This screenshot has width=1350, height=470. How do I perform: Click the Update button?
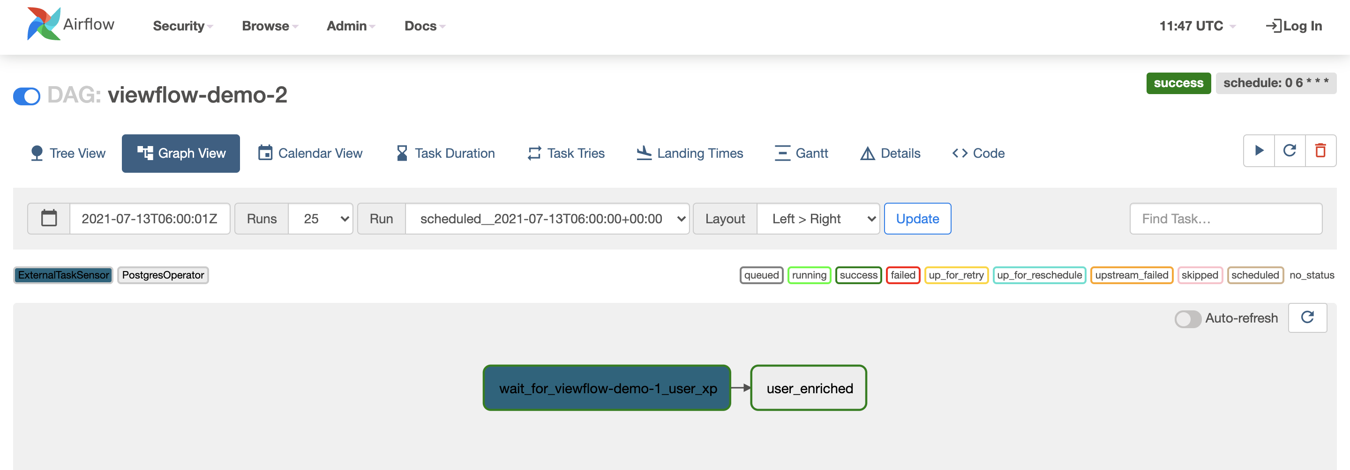pyautogui.click(x=917, y=218)
